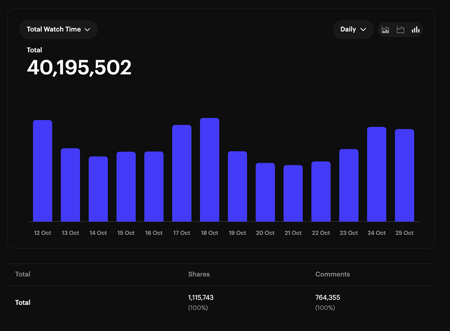This screenshot has width=450, height=331.
Task: Switch to area chart view
Action: [x=386, y=30]
